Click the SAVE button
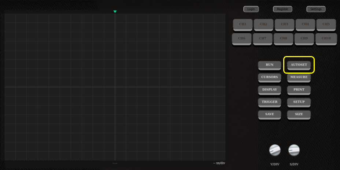The width and height of the screenshot is (340, 170). 270,115
